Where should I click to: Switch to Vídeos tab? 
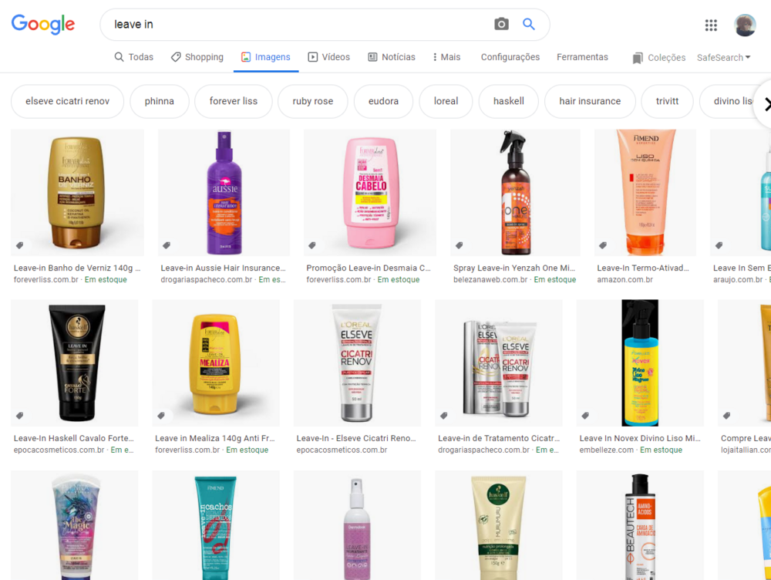point(329,57)
